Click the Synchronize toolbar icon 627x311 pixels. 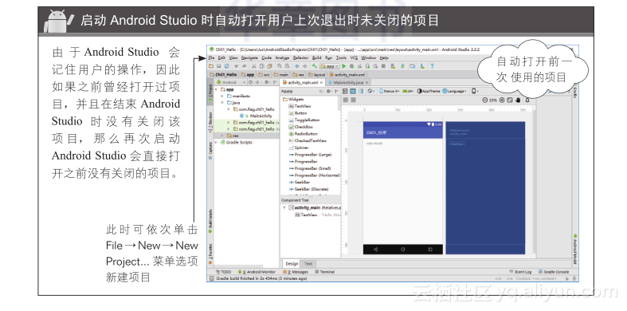(x=227, y=66)
